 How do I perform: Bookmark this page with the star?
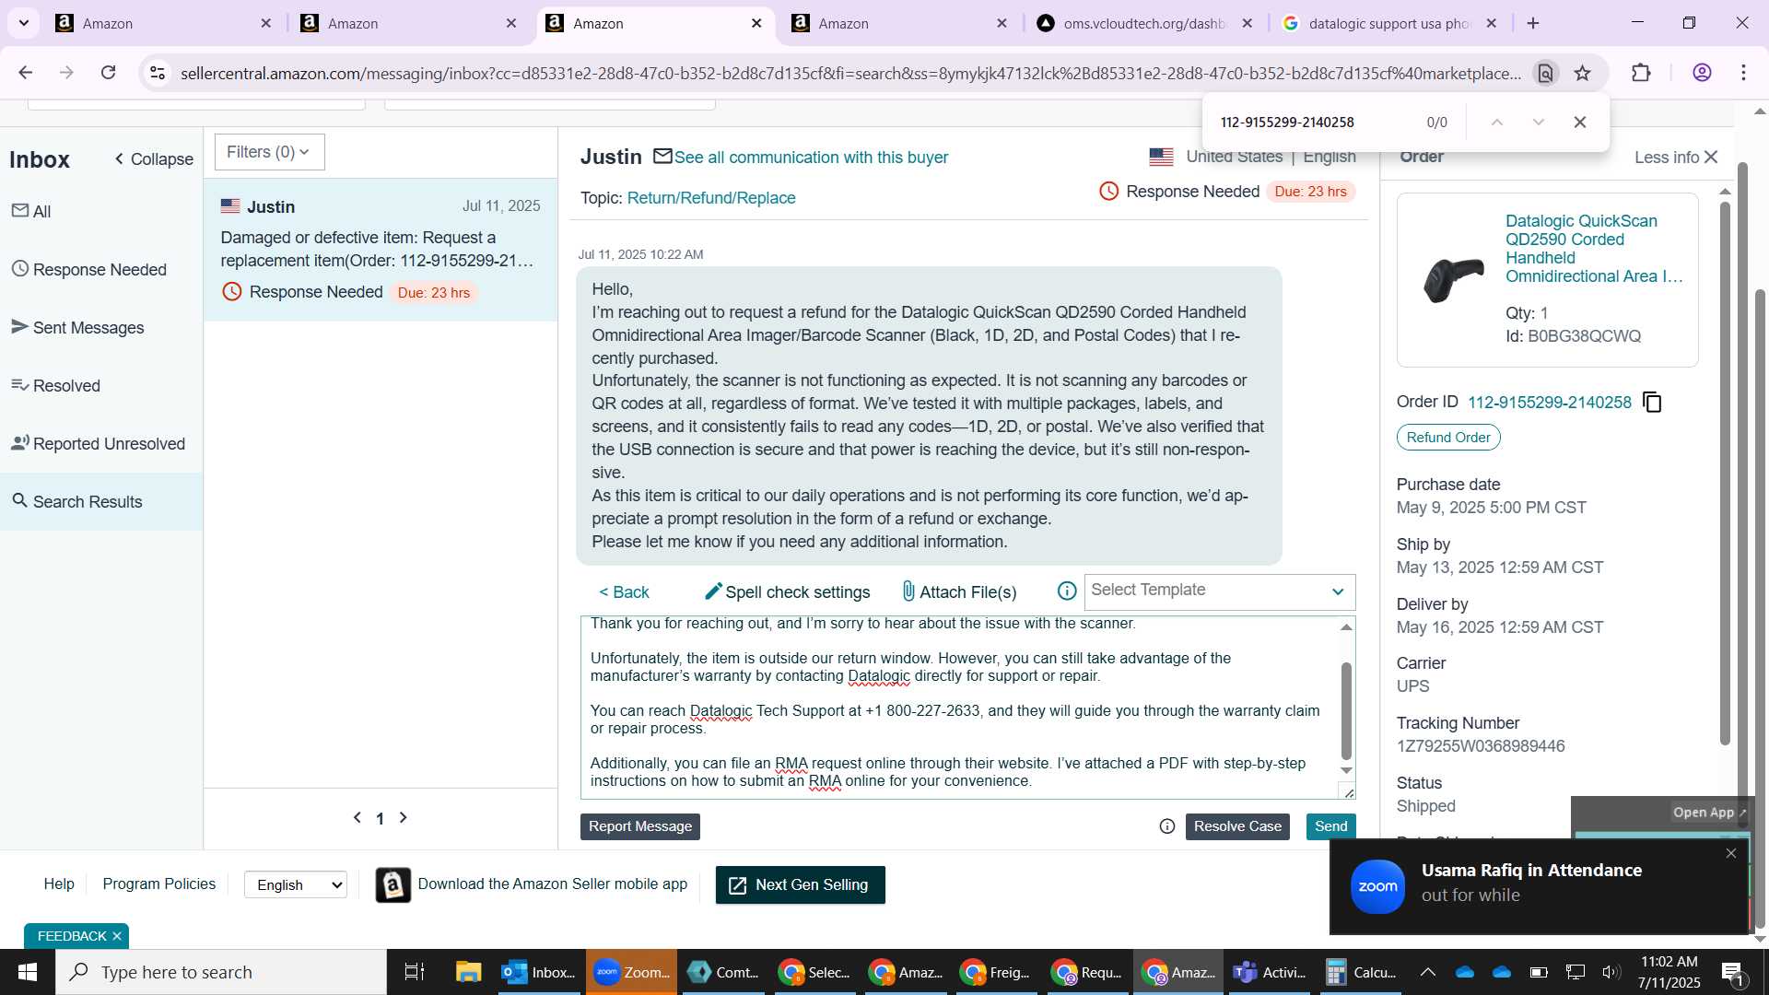point(1583,73)
